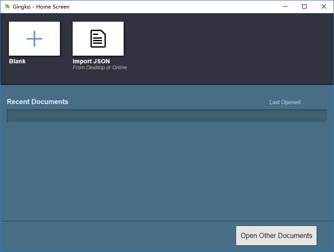
Task: Click the footer bar left of Open Other Documents
Action: coord(118,236)
